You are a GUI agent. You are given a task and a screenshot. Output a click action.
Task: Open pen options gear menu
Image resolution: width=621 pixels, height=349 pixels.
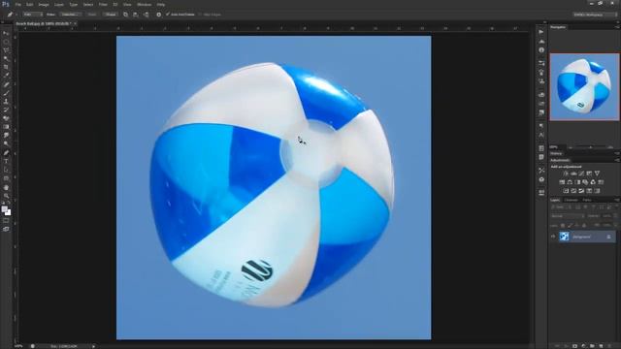(x=159, y=15)
